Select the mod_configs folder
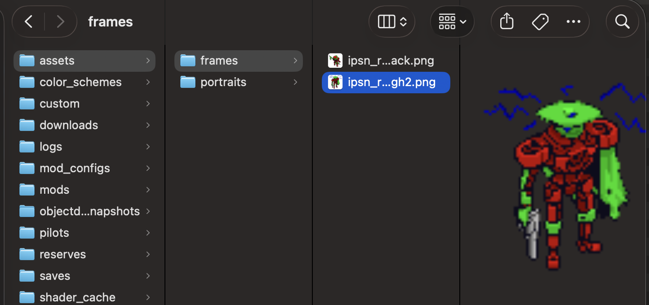Image resolution: width=649 pixels, height=305 pixels. pyautogui.click(x=84, y=168)
